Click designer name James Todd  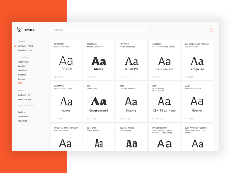click(92, 89)
